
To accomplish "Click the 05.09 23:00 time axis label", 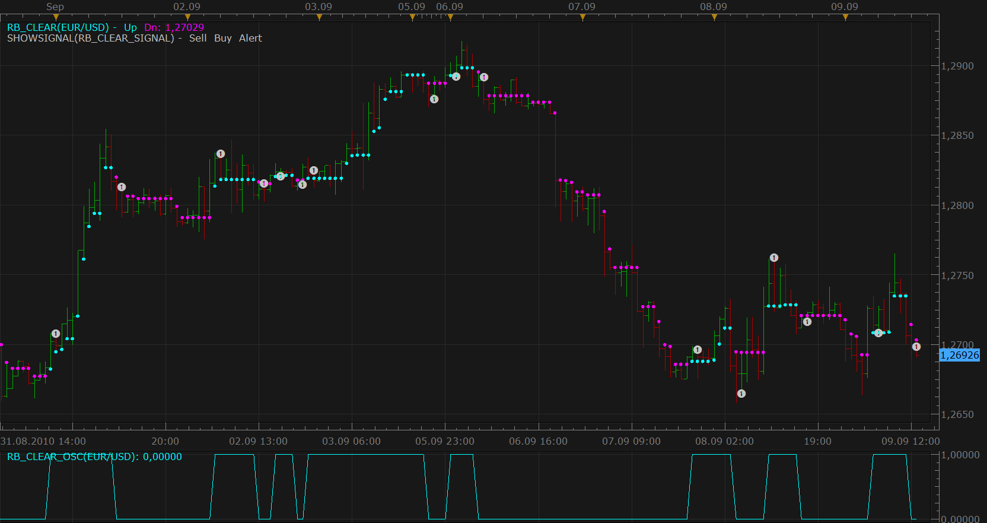I will point(445,441).
